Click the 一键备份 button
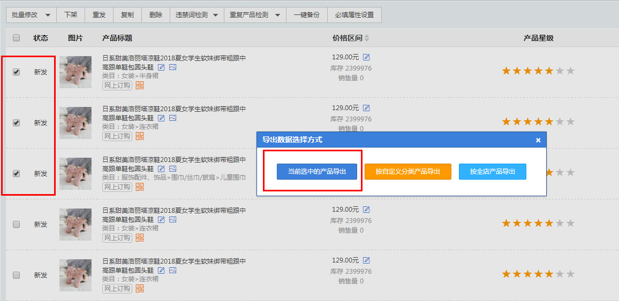 tap(307, 15)
